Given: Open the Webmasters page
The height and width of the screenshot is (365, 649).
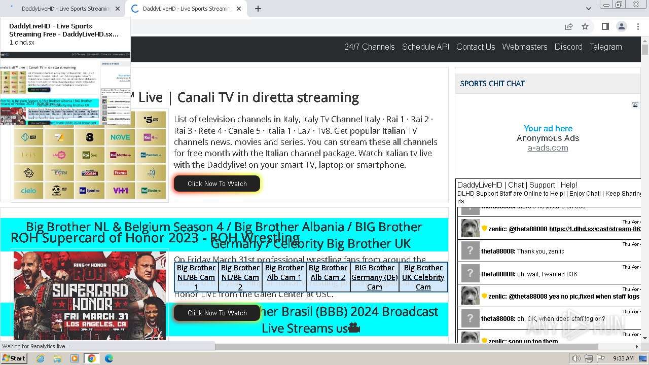Looking at the screenshot, I should (525, 47).
